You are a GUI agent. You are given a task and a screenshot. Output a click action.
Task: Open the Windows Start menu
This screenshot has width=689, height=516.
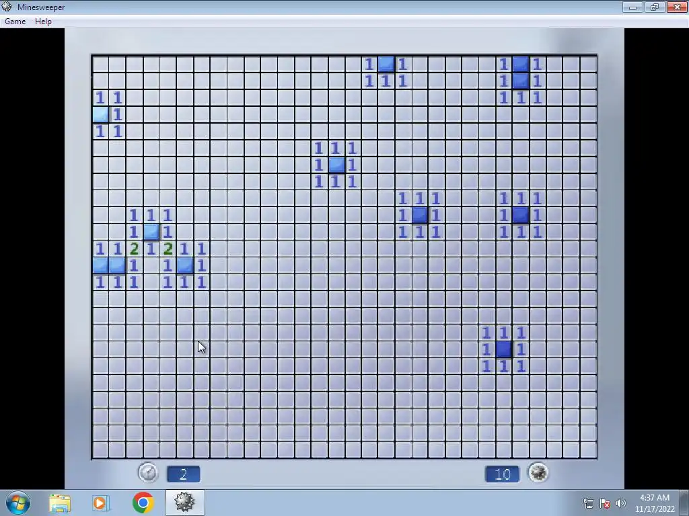(18, 503)
